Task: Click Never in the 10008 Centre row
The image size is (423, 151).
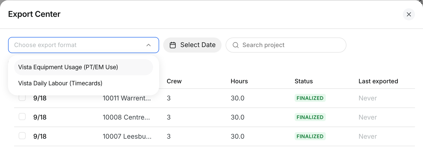Action: pos(368,117)
